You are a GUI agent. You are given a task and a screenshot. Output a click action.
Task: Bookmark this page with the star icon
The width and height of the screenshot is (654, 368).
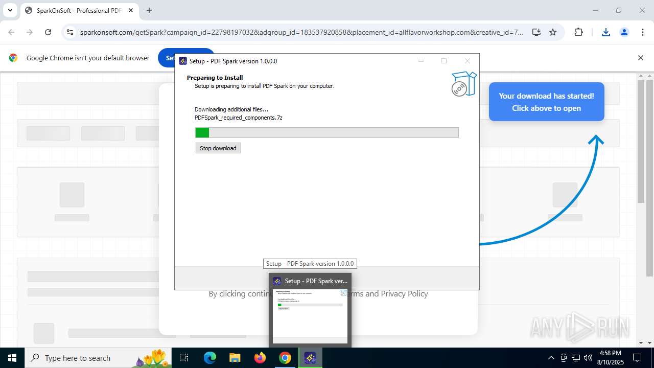point(553,32)
